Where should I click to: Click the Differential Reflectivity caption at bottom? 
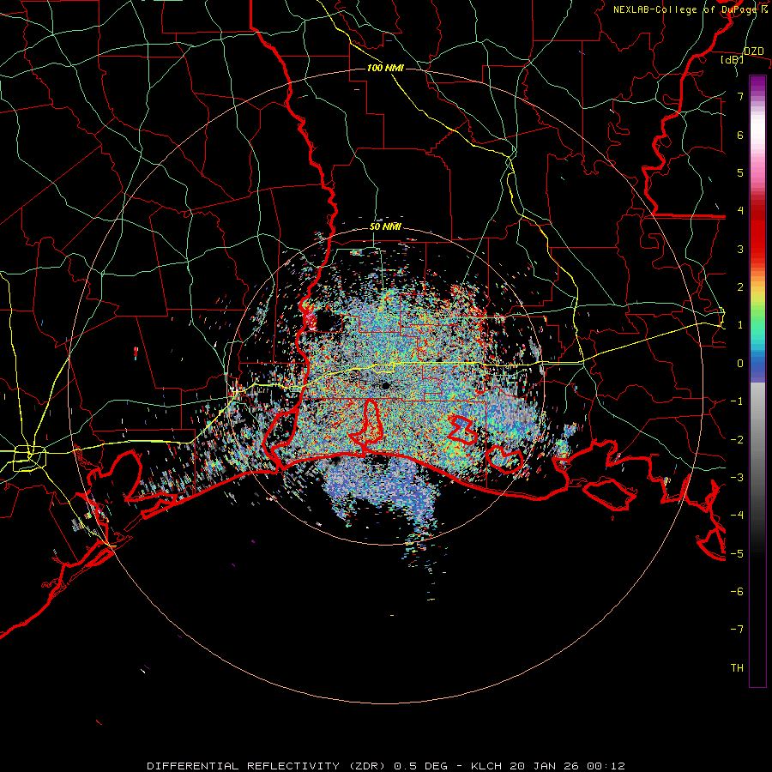(386, 766)
